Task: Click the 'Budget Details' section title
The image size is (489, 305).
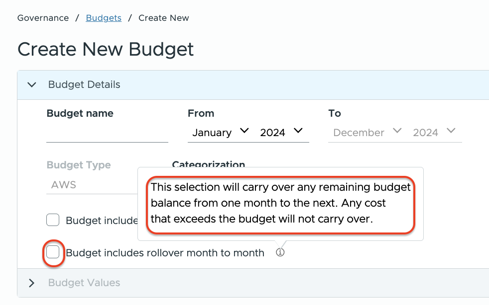Action: [x=84, y=85]
